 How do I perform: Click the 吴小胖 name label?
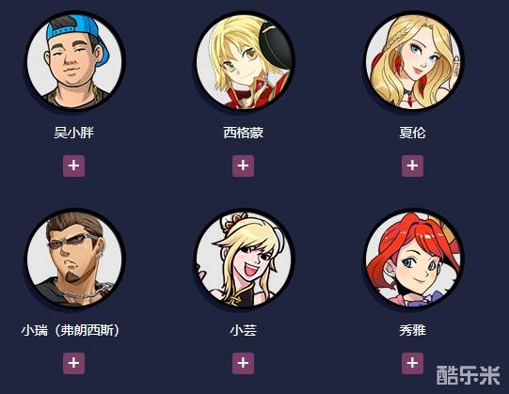click(x=74, y=133)
